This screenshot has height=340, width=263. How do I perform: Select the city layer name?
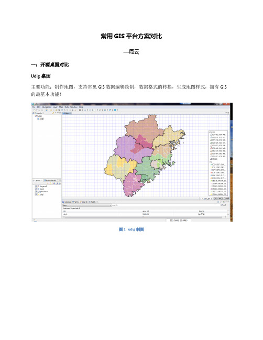pos(41,194)
